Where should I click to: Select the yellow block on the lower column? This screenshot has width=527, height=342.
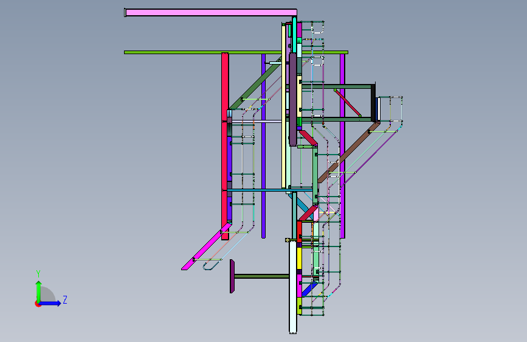tap(299, 258)
